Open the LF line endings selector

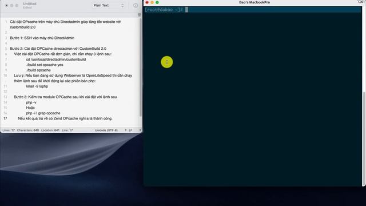(135, 130)
